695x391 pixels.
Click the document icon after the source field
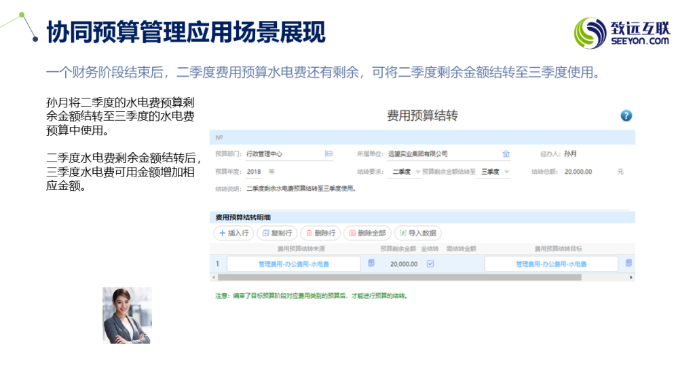click(371, 263)
